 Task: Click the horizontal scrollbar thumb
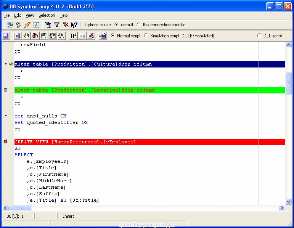[20, 208]
